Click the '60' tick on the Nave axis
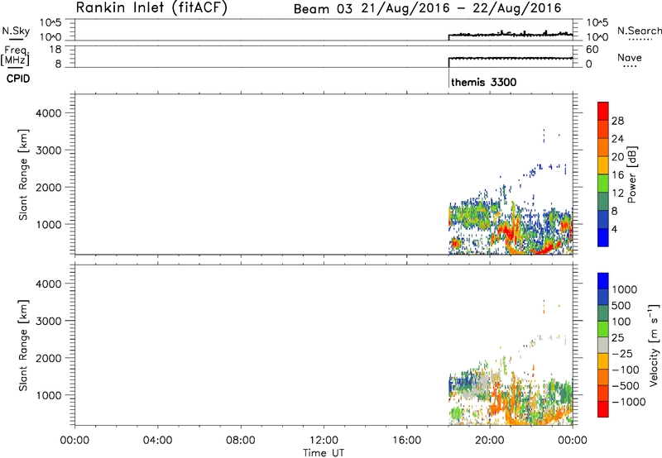 point(592,50)
